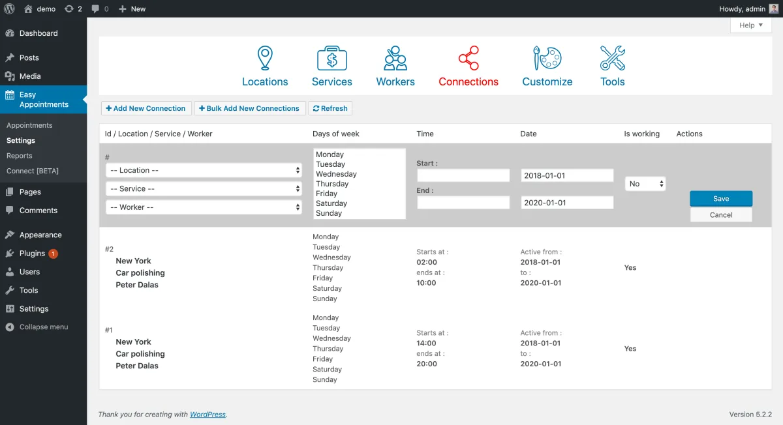783x425 pixels.
Task: Open Reports submenu item
Action: 19,156
